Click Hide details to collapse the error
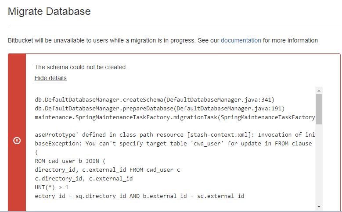This screenshot has height=212, width=342. [50, 78]
